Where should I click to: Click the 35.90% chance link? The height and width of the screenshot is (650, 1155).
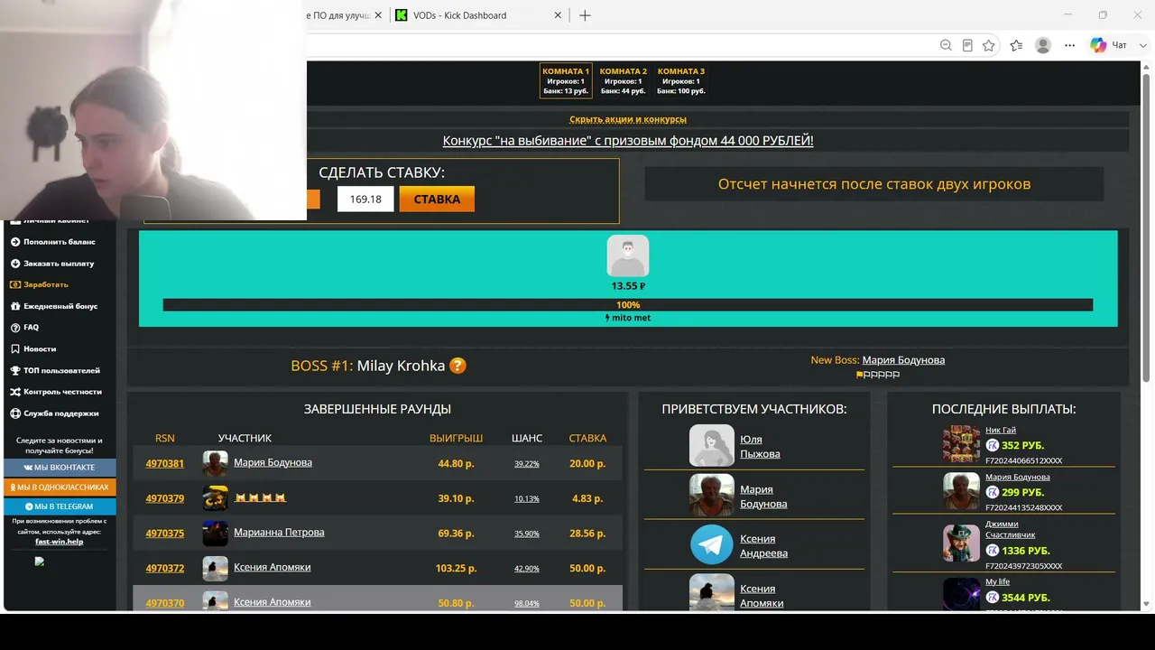tap(527, 534)
